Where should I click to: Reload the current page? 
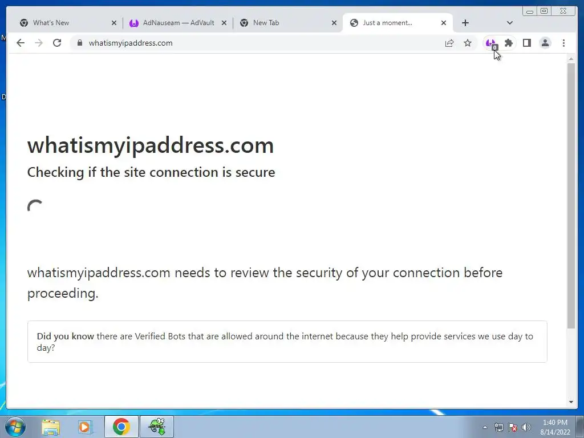pos(57,43)
